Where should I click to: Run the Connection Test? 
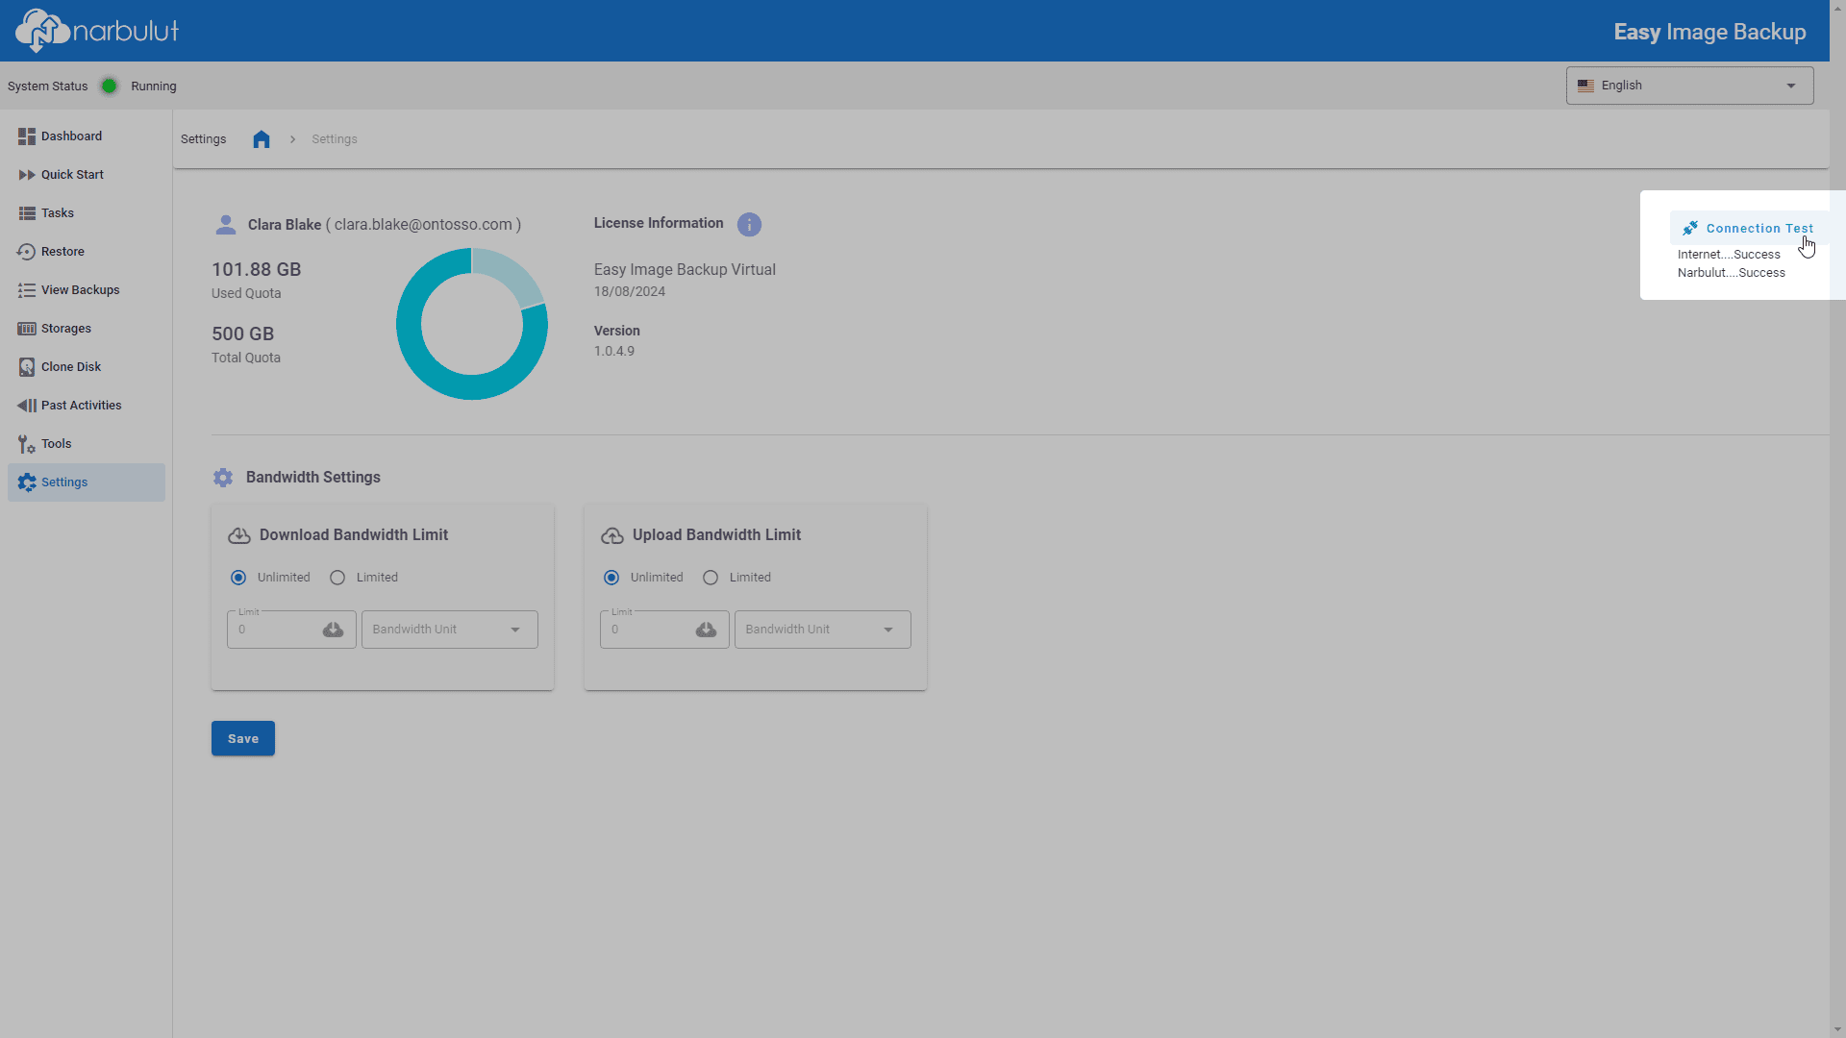point(1749,229)
